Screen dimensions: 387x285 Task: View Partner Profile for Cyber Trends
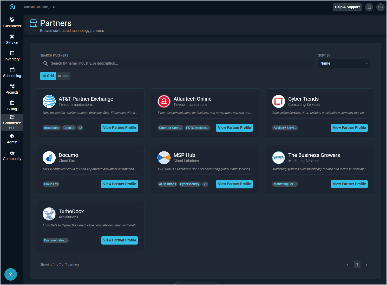pos(349,128)
